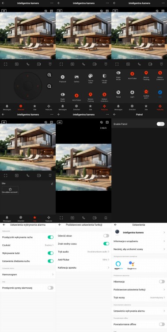Viewport: 167px width, 332px height.
Task: Go back from the Ustawienia screen
Action: point(115,224)
